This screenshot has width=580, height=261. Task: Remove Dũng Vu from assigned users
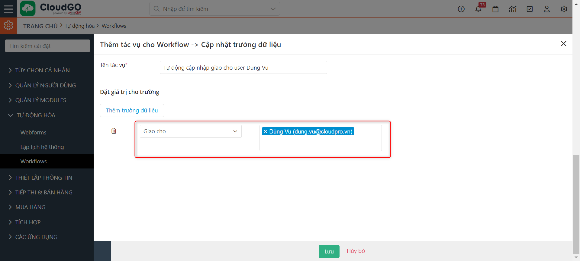pyautogui.click(x=265, y=131)
